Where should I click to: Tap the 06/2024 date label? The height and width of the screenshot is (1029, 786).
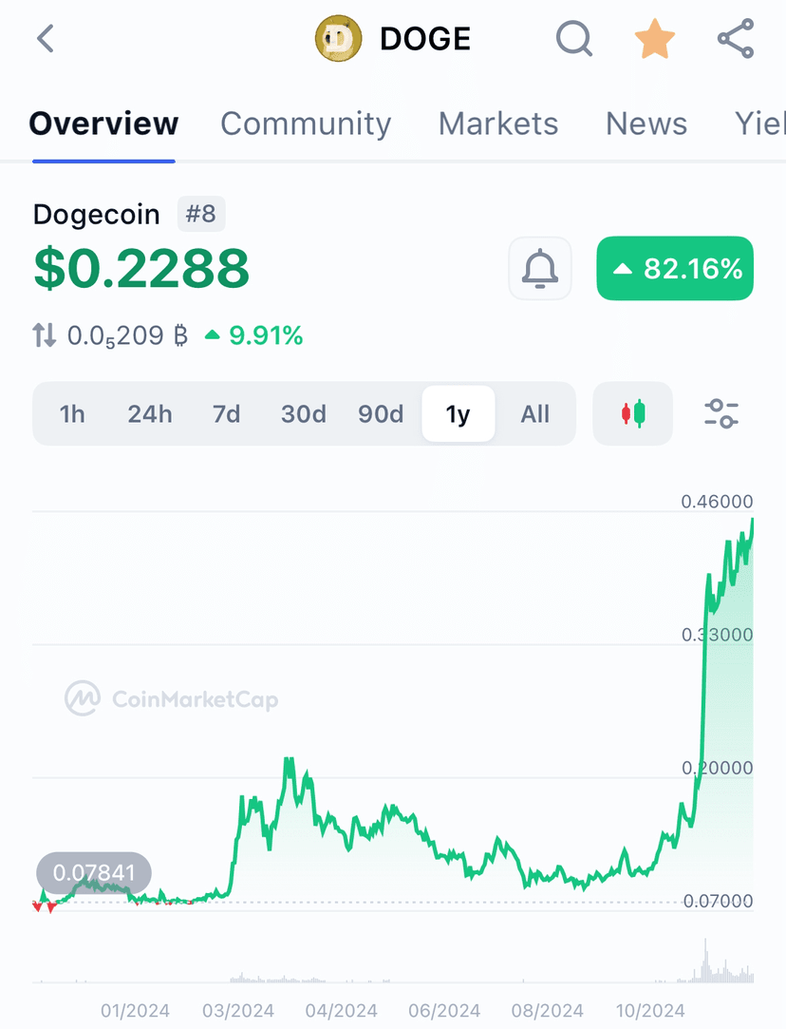click(x=444, y=1011)
